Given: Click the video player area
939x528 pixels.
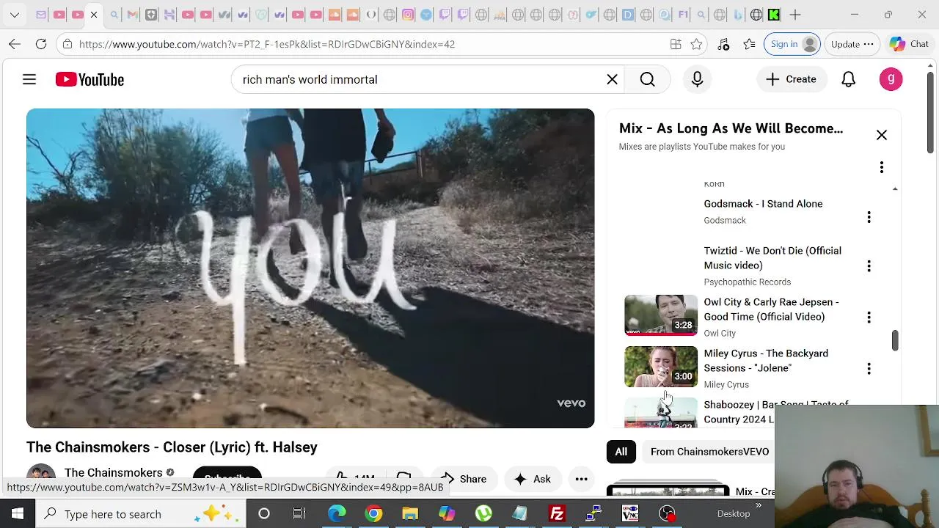Looking at the screenshot, I should (310, 268).
